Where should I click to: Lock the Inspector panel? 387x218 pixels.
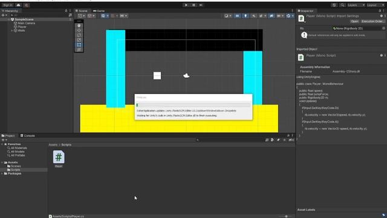point(380,11)
